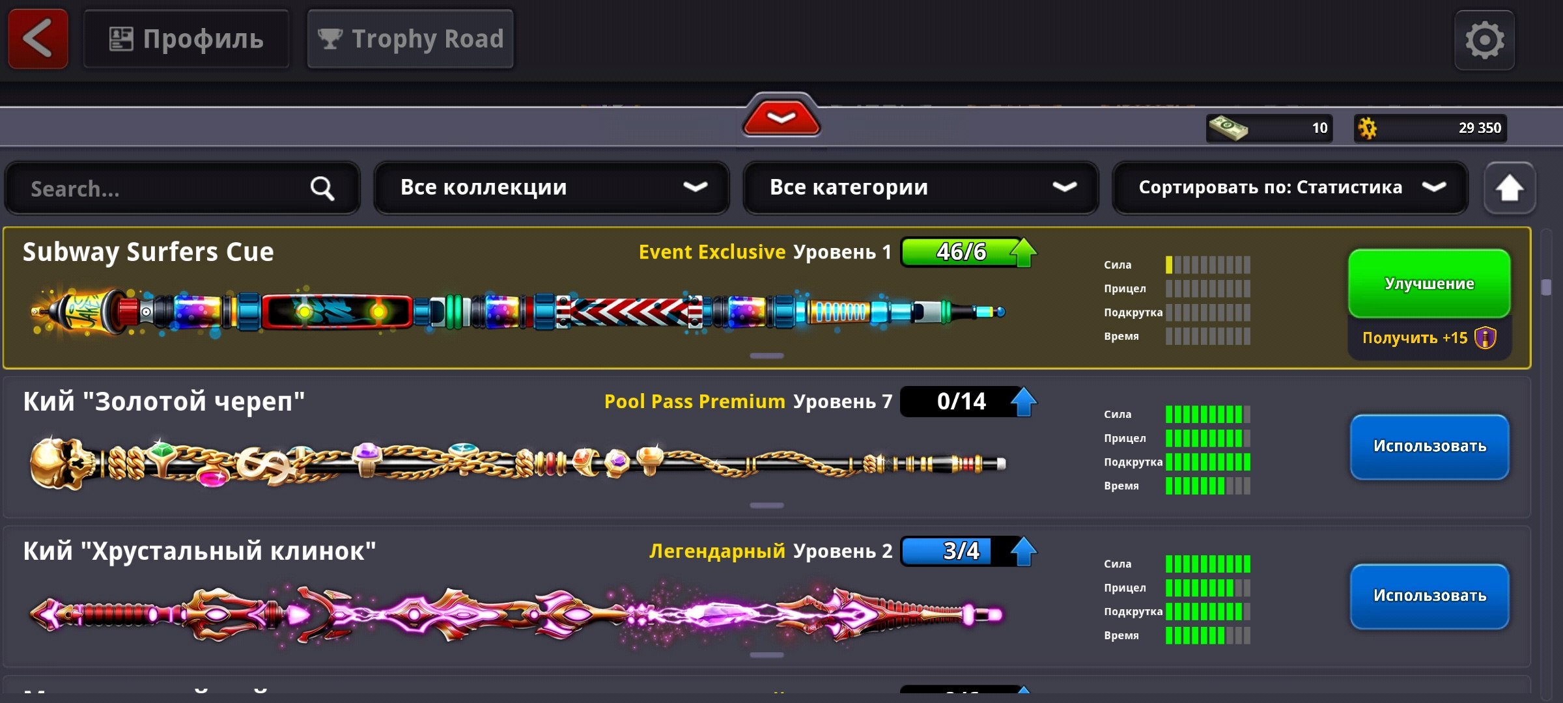This screenshot has height=703, width=1563.
Task: Open the Сортировать по: Статистика dropdown
Action: click(x=1290, y=188)
